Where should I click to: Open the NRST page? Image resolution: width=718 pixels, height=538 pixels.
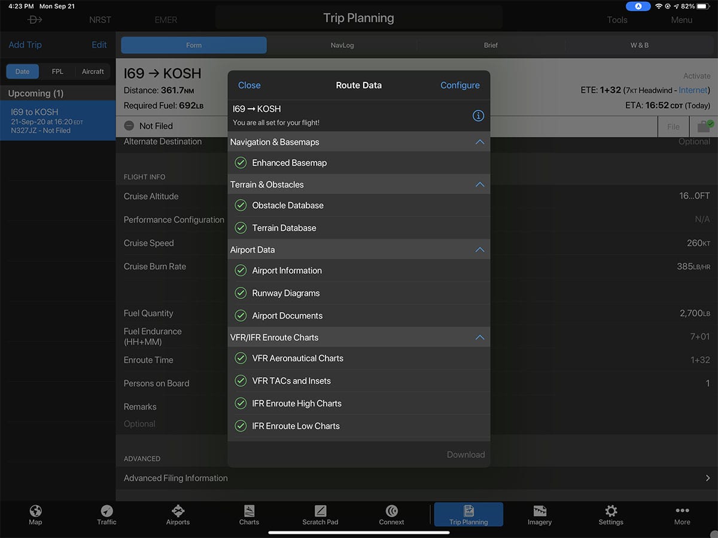tap(100, 20)
